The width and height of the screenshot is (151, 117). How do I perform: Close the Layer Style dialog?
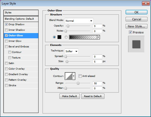pyautogui.click(x=146, y=4)
